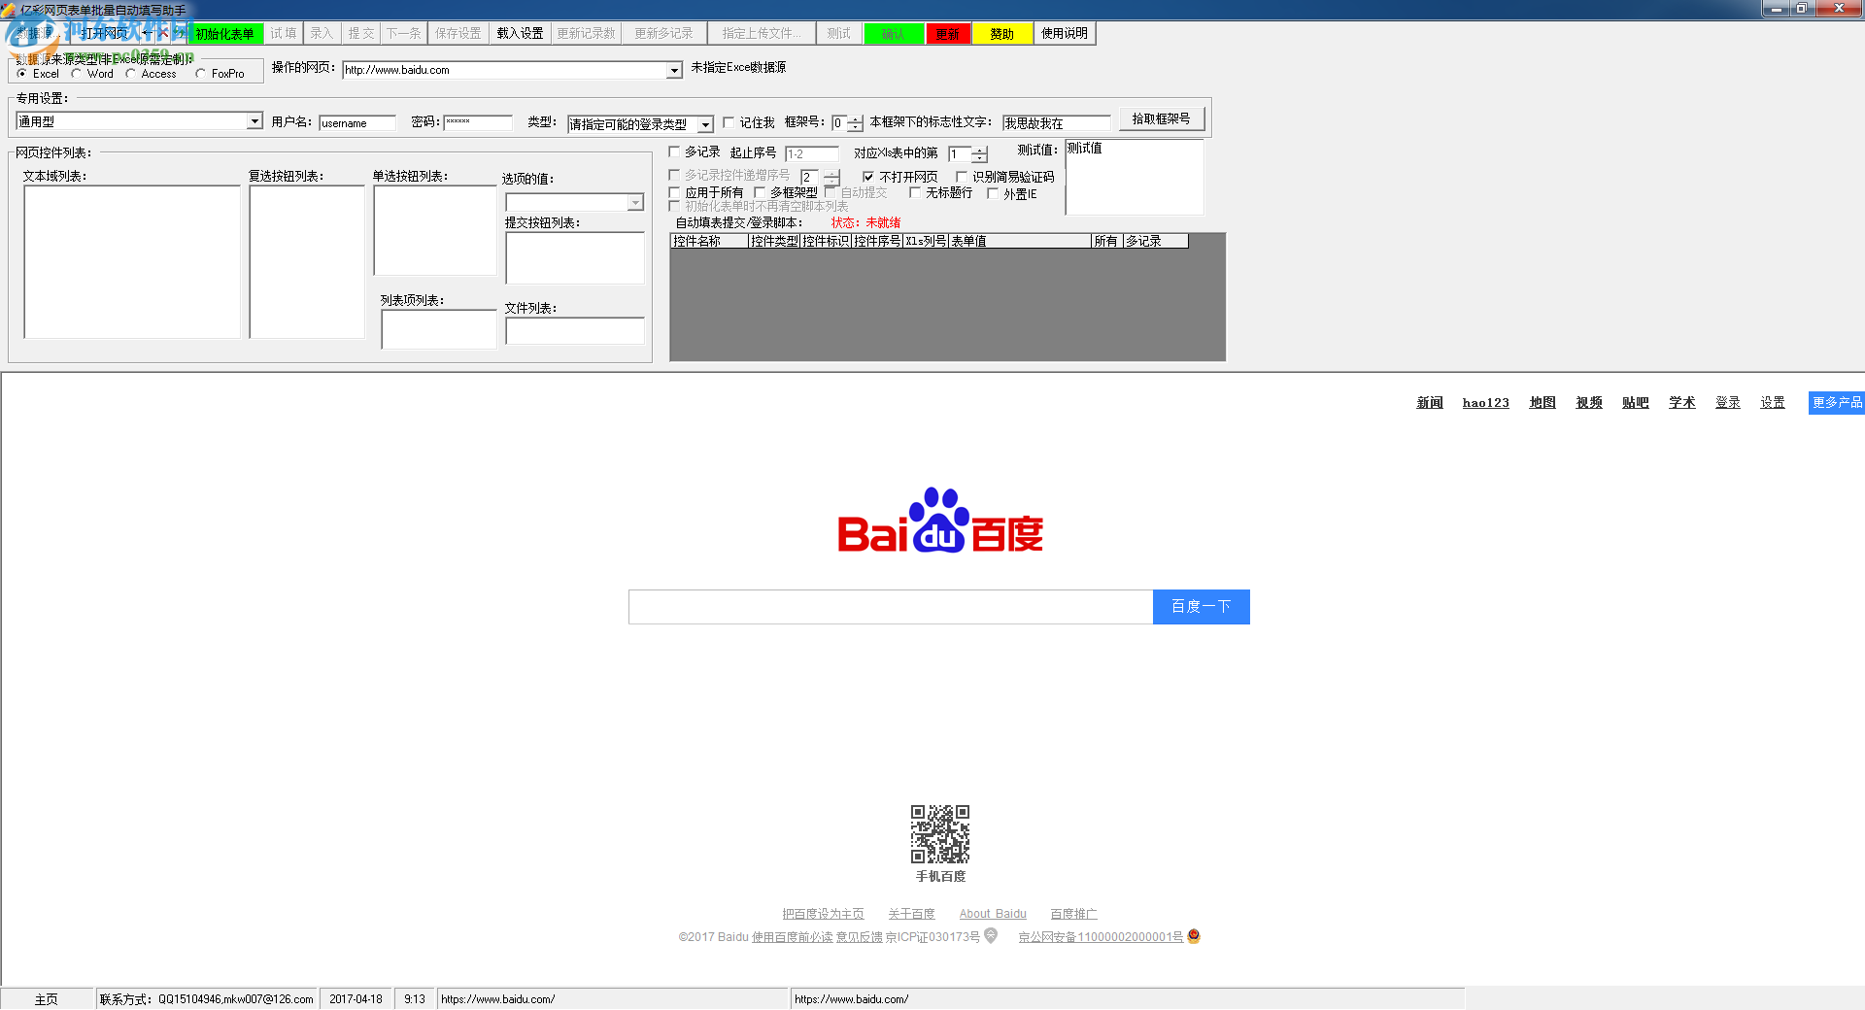The height and width of the screenshot is (1010, 1865).
Task: Open the 贴吧 link
Action: point(1636,402)
